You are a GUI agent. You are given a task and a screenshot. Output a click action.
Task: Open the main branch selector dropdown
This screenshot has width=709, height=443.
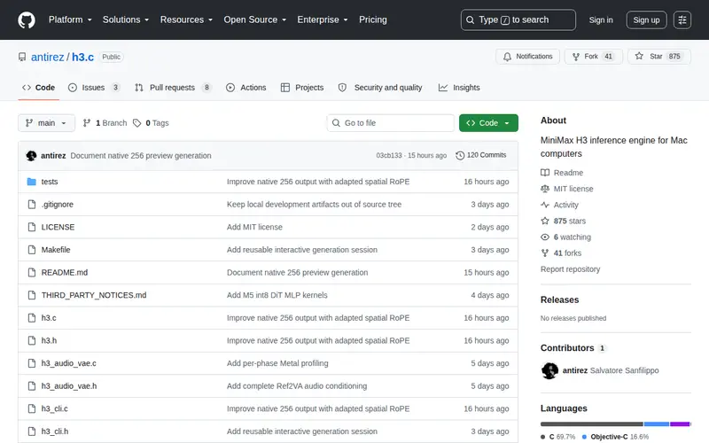point(46,123)
